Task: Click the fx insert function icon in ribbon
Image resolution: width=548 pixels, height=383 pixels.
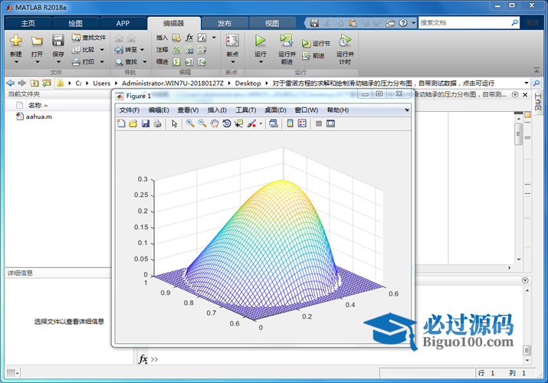Action: pos(189,38)
